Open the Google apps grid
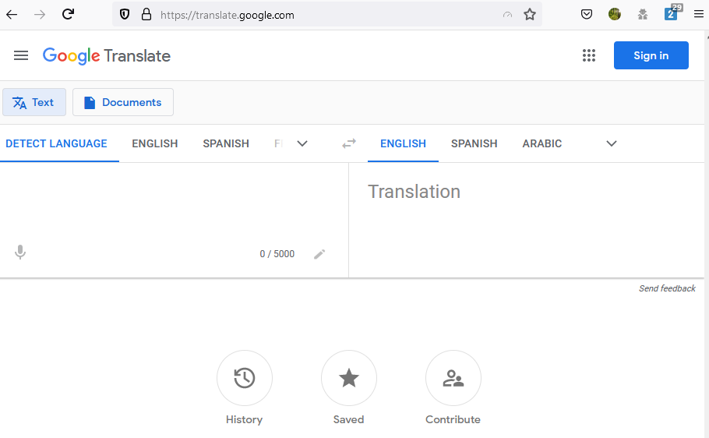The height and width of the screenshot is (438, 709). pos(589,55)
